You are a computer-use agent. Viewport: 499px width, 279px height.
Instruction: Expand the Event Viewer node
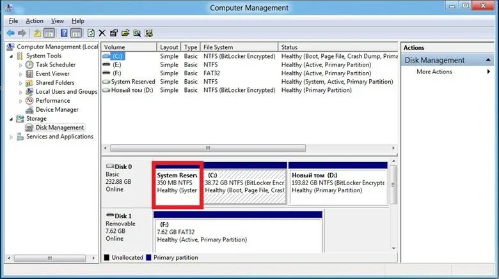click(20, 74)
